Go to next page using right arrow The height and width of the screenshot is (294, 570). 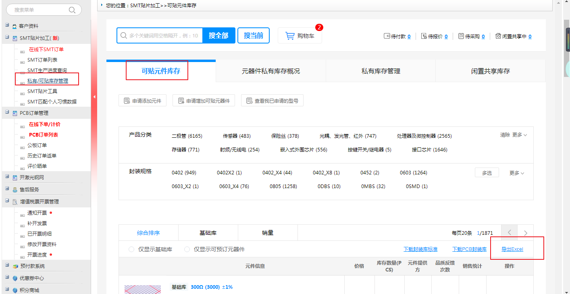[525, 233]
